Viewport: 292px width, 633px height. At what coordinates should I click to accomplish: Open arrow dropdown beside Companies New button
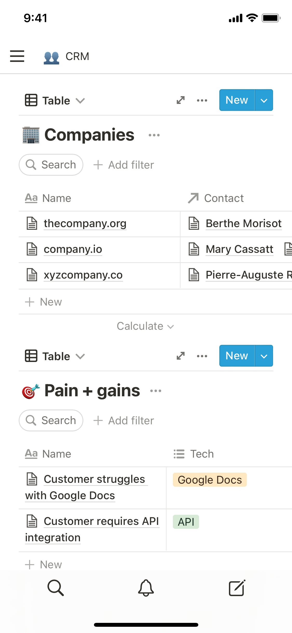(264, 100)
